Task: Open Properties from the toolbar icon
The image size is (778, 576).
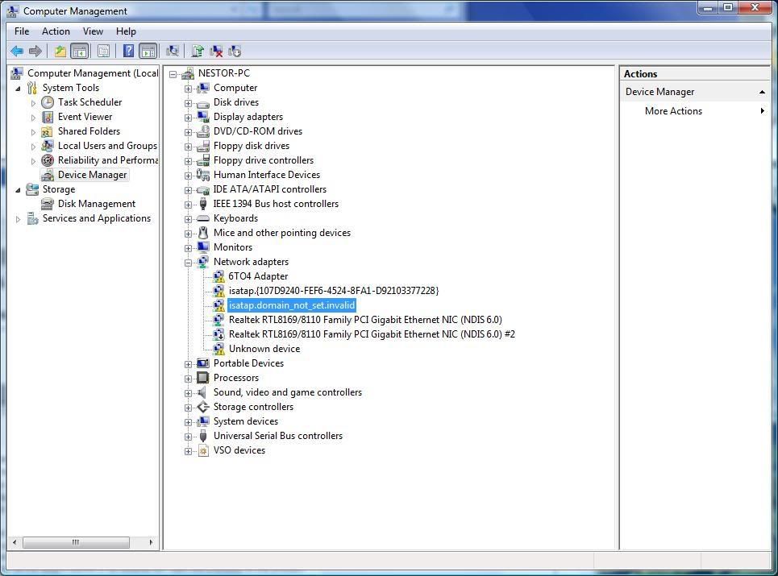Action: [103, 51]
